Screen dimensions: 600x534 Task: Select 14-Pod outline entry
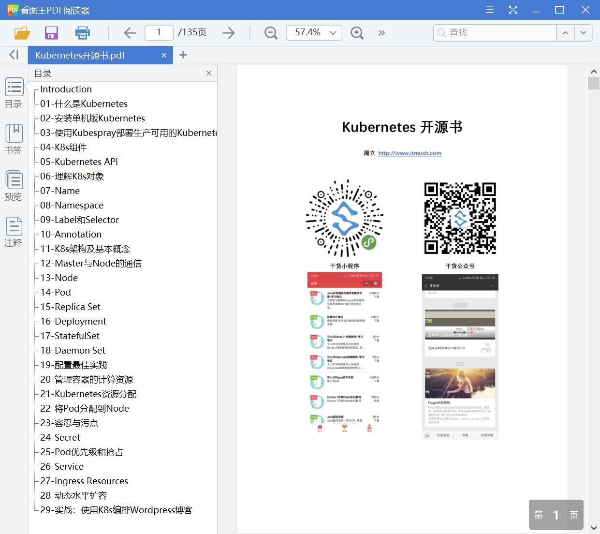56,292
